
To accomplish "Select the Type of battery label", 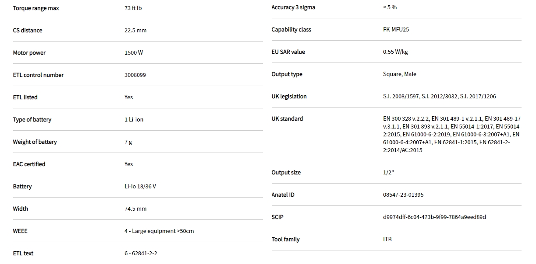I will (32, 120).
